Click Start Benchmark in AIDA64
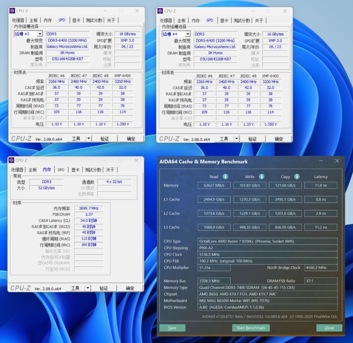 pyautogui.click(x=251, y=328)
